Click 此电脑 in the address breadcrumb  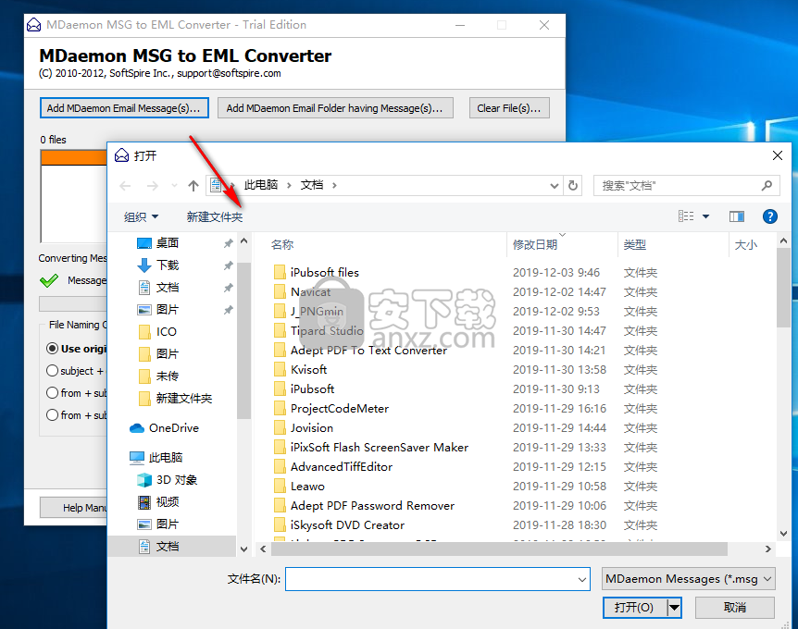(261, 185)
